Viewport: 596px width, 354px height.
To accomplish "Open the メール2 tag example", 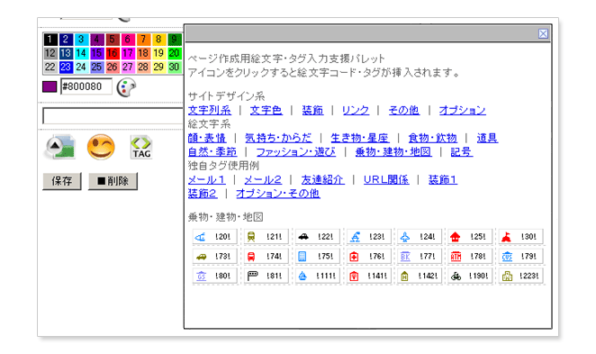I will click(x=263, y=180).
